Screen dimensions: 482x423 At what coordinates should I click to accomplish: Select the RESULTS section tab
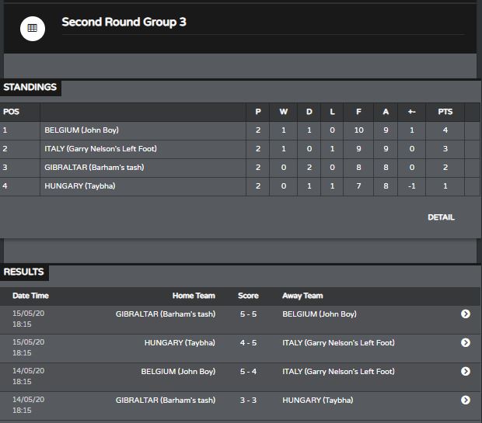[23, 272]
